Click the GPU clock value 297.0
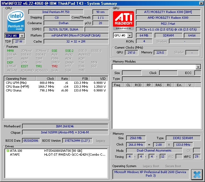This screenshot has width=205, height=182. (131, 53)
